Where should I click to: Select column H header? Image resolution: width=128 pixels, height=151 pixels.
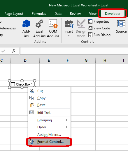tap(105, 61)
